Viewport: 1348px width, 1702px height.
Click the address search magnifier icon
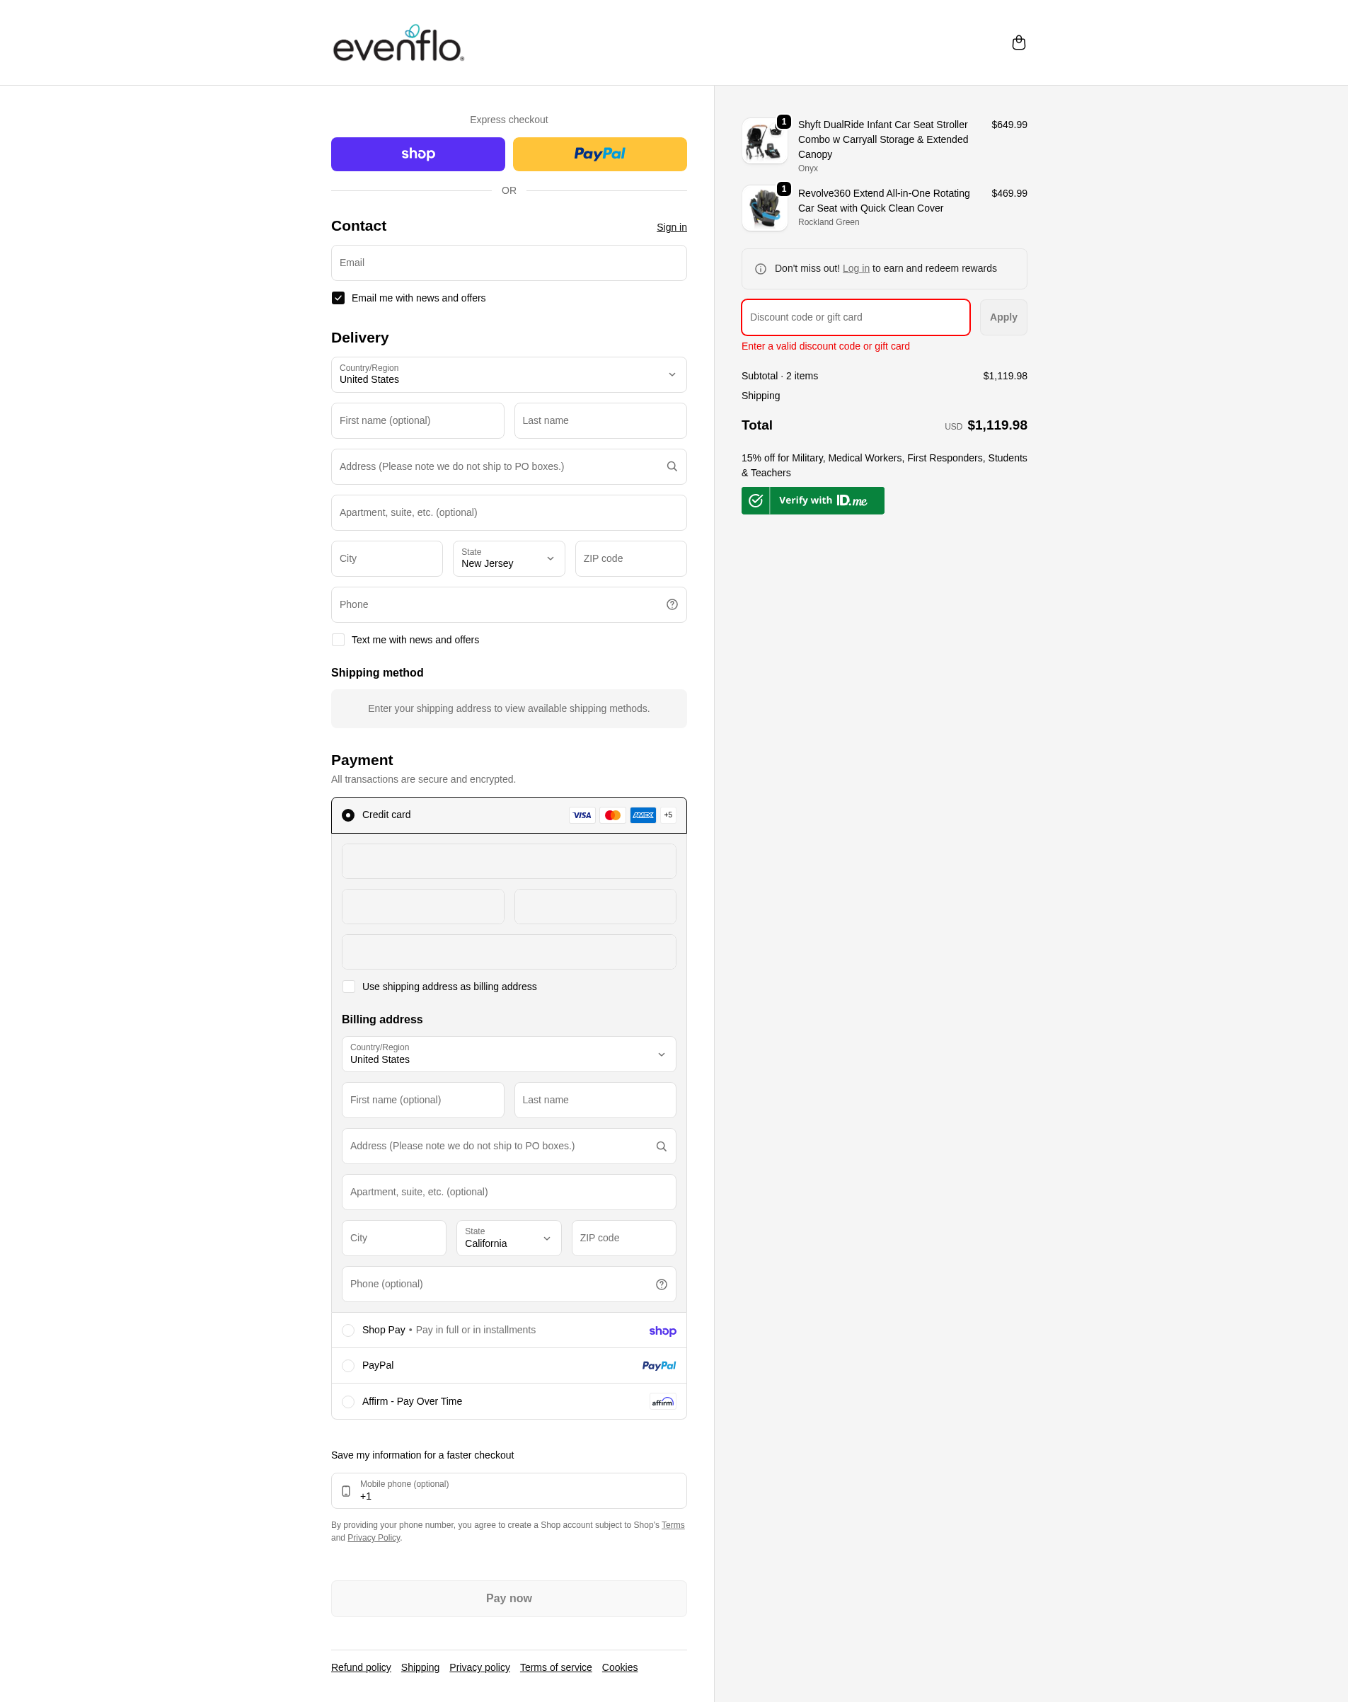coord(672,466)
